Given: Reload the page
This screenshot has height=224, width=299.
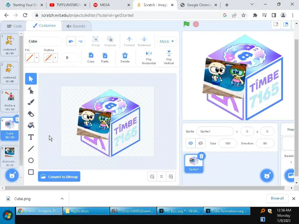Looking at the screenshot, I should click(x=25, y=15).
